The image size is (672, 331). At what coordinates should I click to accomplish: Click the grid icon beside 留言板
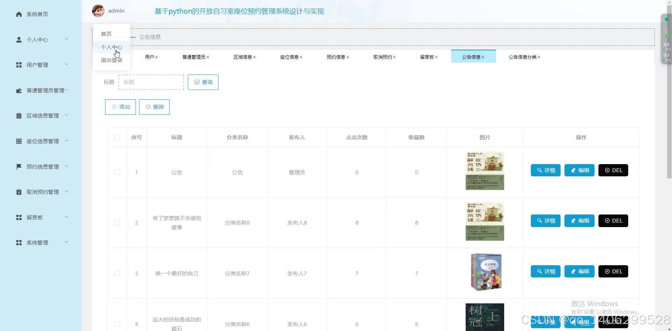click(x=19, y=217)
